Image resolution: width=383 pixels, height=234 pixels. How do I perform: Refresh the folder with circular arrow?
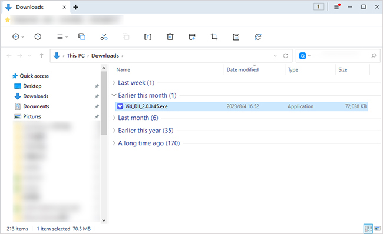(286, 56)
